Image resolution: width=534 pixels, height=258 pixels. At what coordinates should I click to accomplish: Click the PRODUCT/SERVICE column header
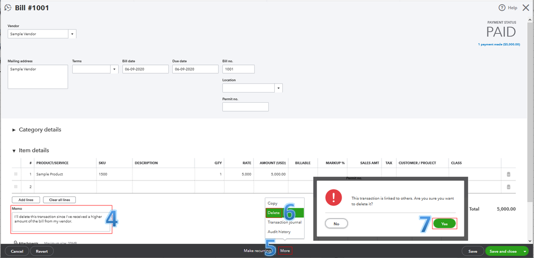pyautogui.click(x=52, y=163)
